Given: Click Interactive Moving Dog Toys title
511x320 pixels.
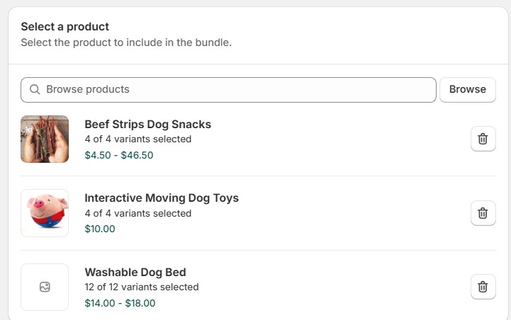Looking at the screenshot, I should [x=162, y=198].
